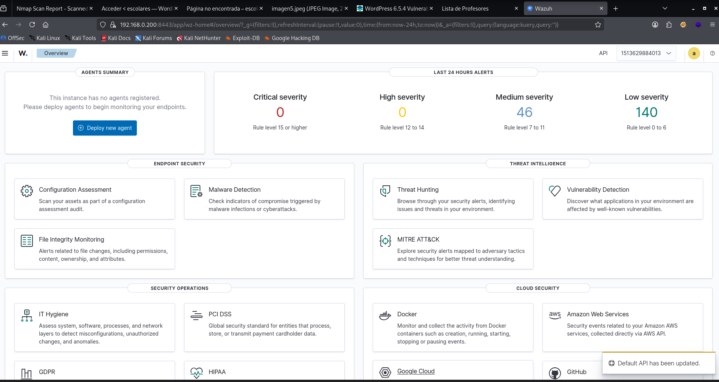Bookmark this page with the star icon
This screenshot has width=719, height=382.
(x=598, y=25)
